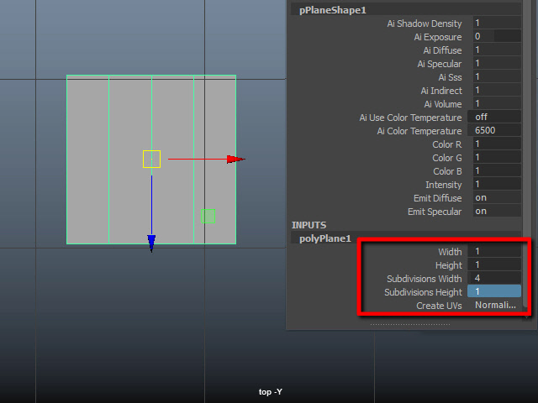Click the Color R value field

[495, 144]
